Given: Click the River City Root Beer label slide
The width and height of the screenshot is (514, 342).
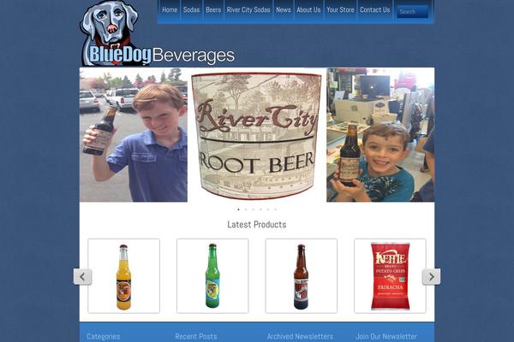Looking at the screenshot, I should pyautogui.click(x=256, y=136).
